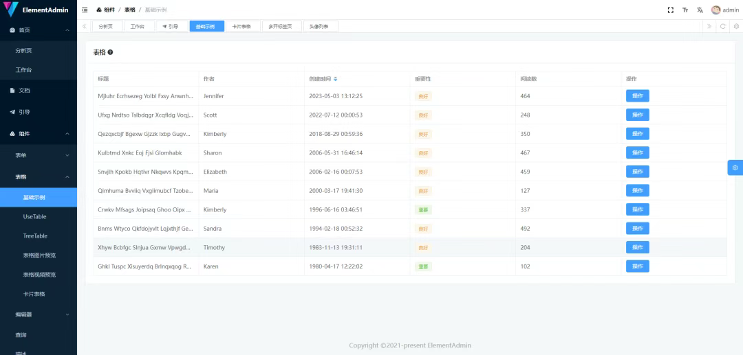Screen dimensions: 743x355
Task: Open the admin user dropdown
Action: tap(725, 10)
